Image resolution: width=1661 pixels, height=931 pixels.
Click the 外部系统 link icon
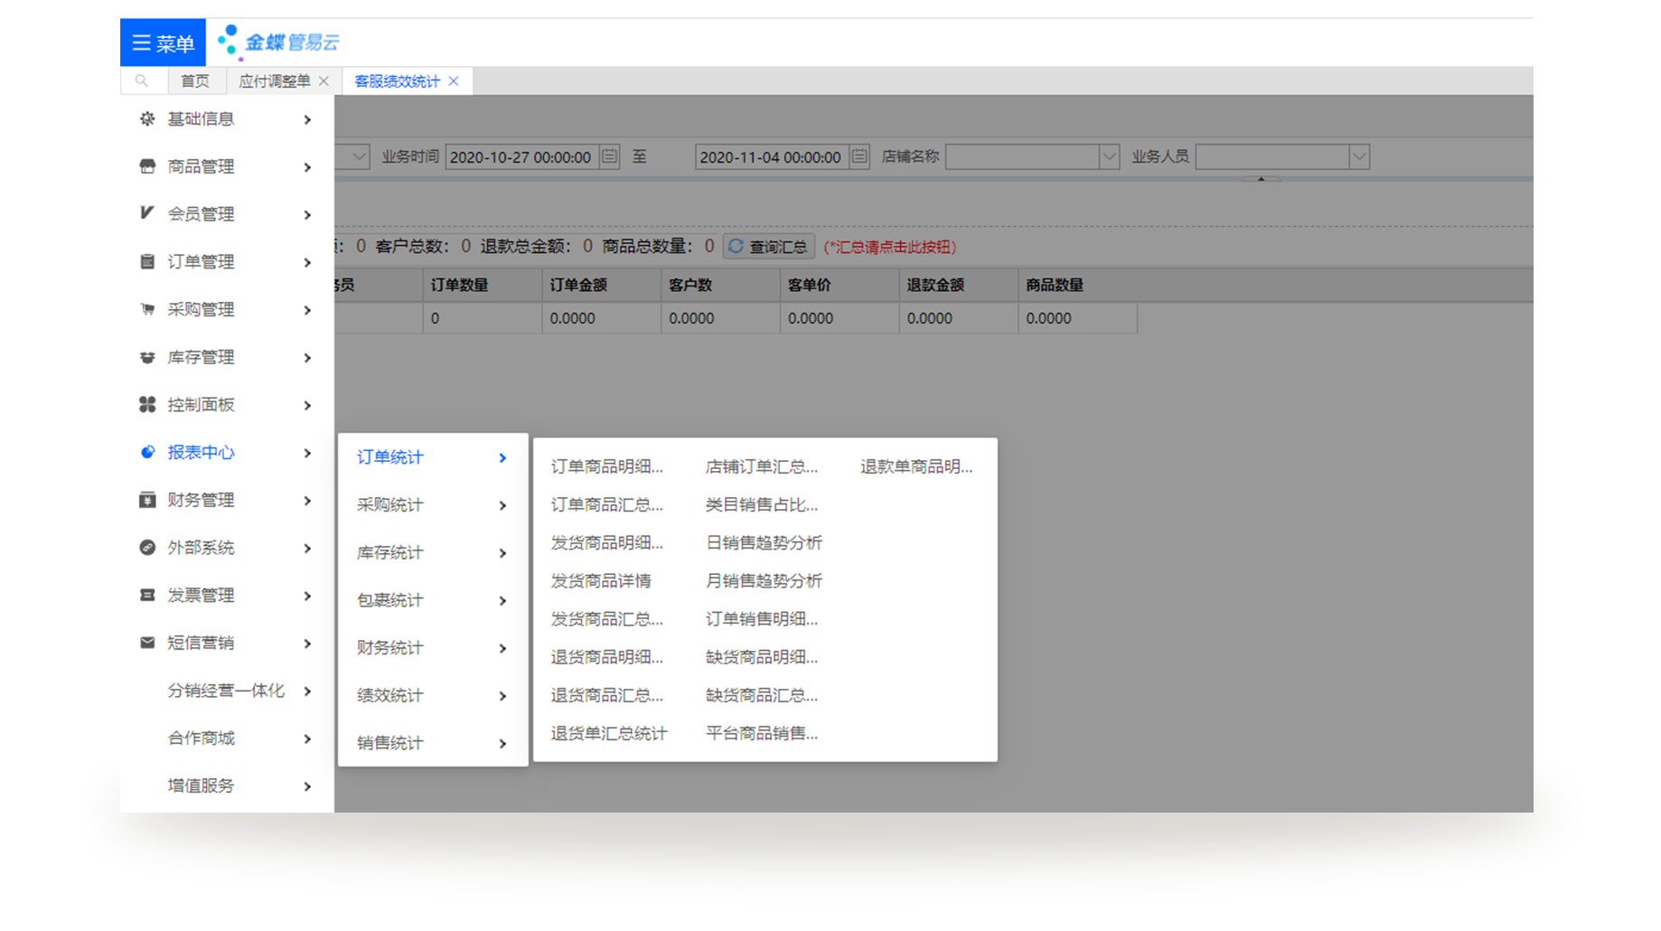point(147,547)
